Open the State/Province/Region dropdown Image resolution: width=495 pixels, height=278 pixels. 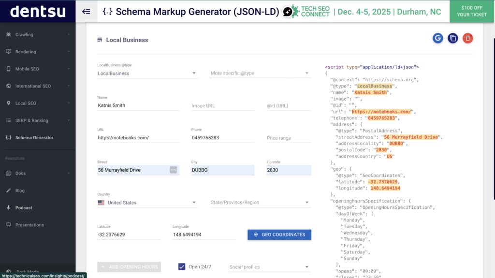coord(261,203)
